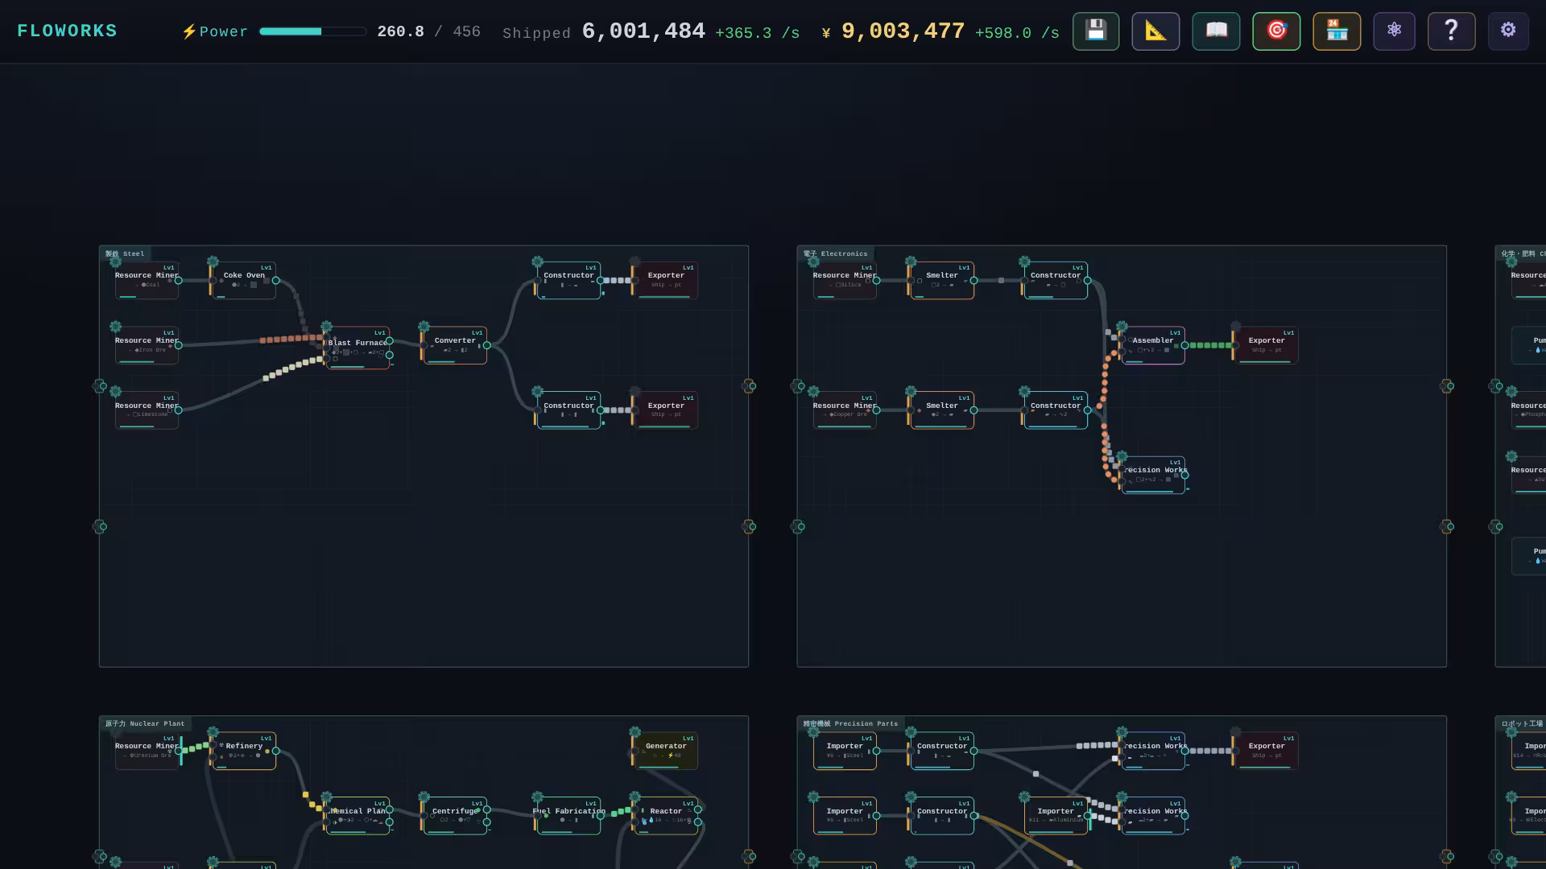
Task: Click the save floppy disk icon
Action: pos(1095,31)
